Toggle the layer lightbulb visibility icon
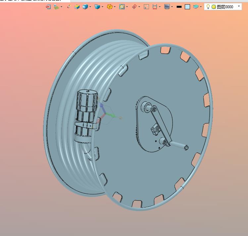 pos(208,7)
